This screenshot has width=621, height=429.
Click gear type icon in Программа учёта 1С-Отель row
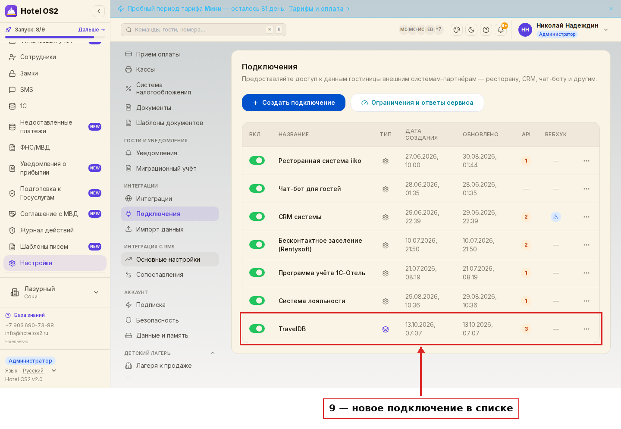[386, 273]
